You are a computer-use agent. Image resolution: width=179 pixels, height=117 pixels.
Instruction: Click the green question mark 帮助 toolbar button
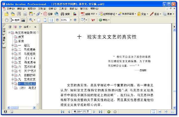point(104,20)
